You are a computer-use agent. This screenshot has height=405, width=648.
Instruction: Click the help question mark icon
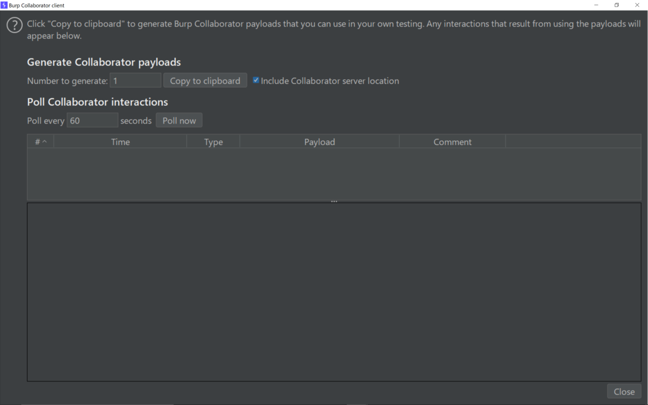point(15,25)
